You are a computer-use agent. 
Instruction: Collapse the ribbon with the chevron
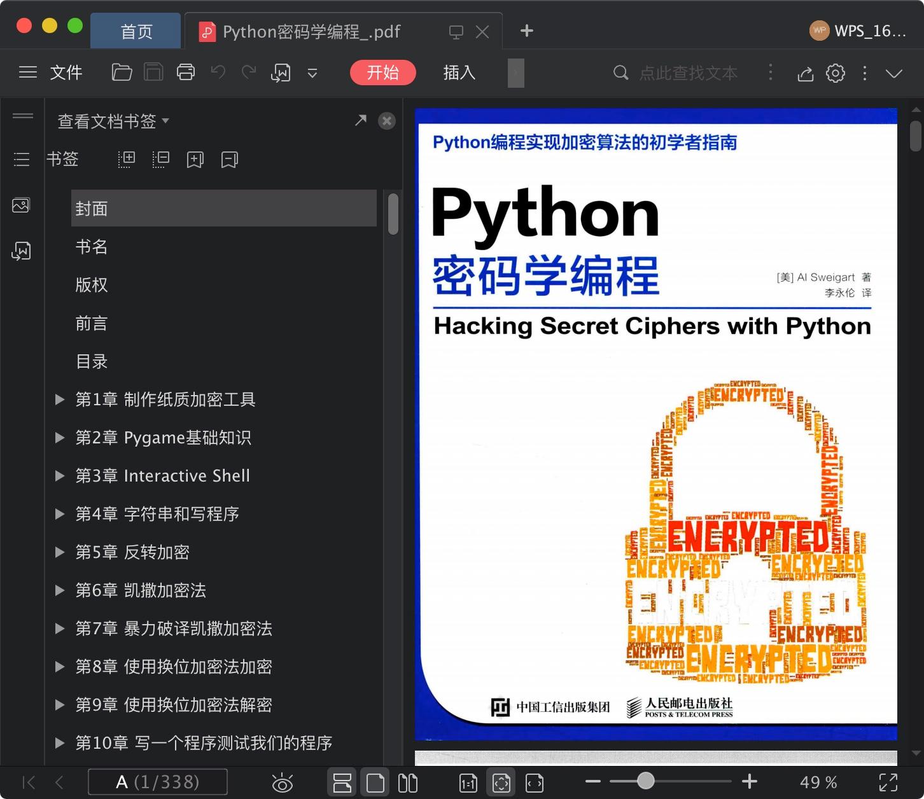(894, 73)
